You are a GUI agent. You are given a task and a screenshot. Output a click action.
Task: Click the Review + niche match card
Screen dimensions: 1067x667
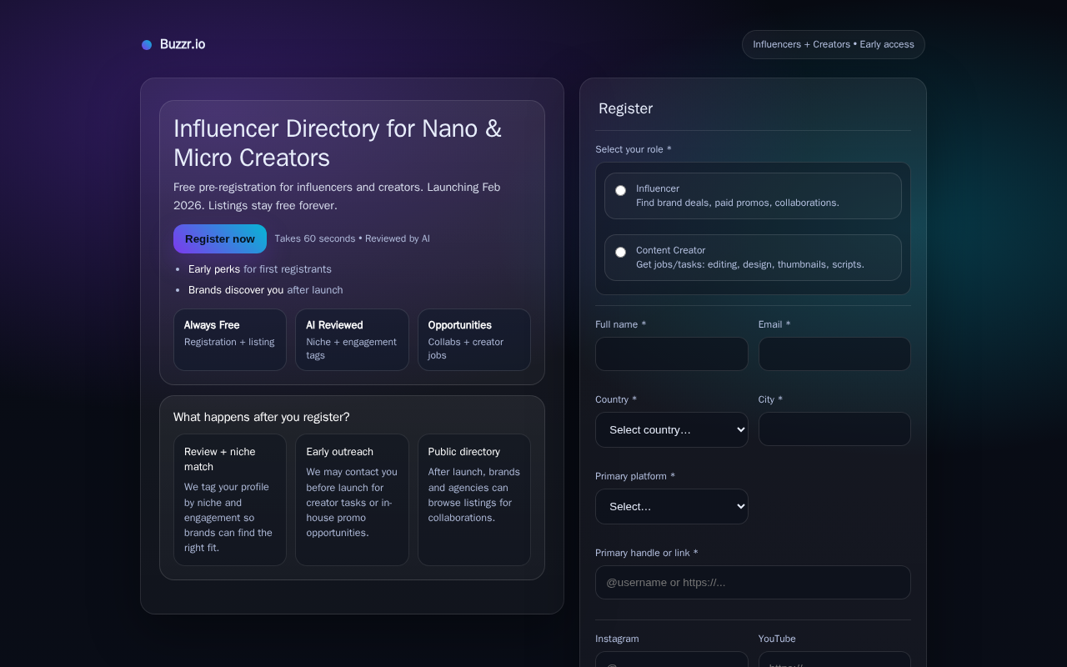(230, 499)
